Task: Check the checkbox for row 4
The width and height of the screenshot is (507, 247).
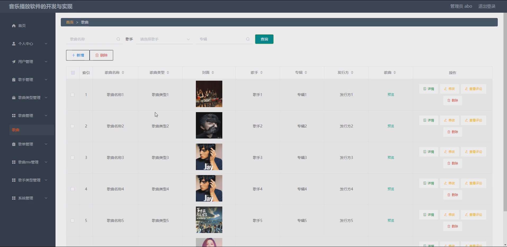Action: click(73, 189)
